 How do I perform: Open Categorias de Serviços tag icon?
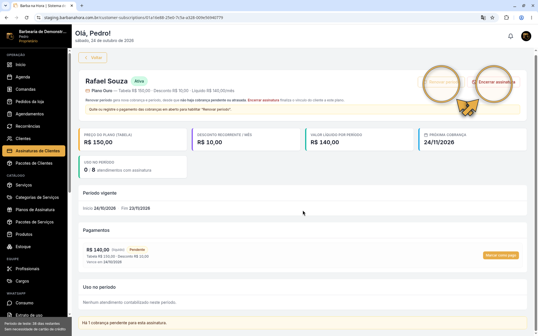pyautogui.click(x=9, y=197)
